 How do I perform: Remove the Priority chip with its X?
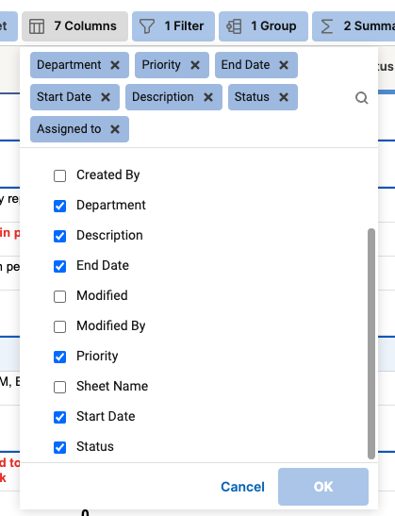pos(195,65)
